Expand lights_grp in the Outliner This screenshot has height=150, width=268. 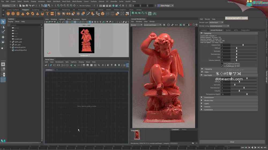(11, 42)
